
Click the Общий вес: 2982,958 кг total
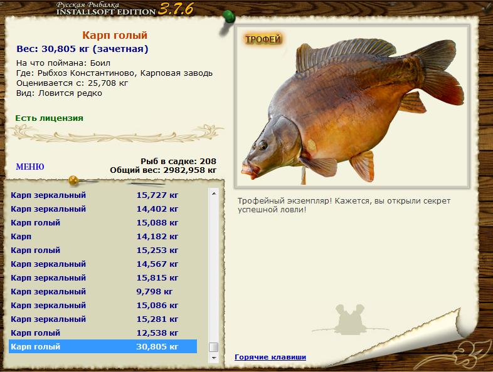coord(163,170)
